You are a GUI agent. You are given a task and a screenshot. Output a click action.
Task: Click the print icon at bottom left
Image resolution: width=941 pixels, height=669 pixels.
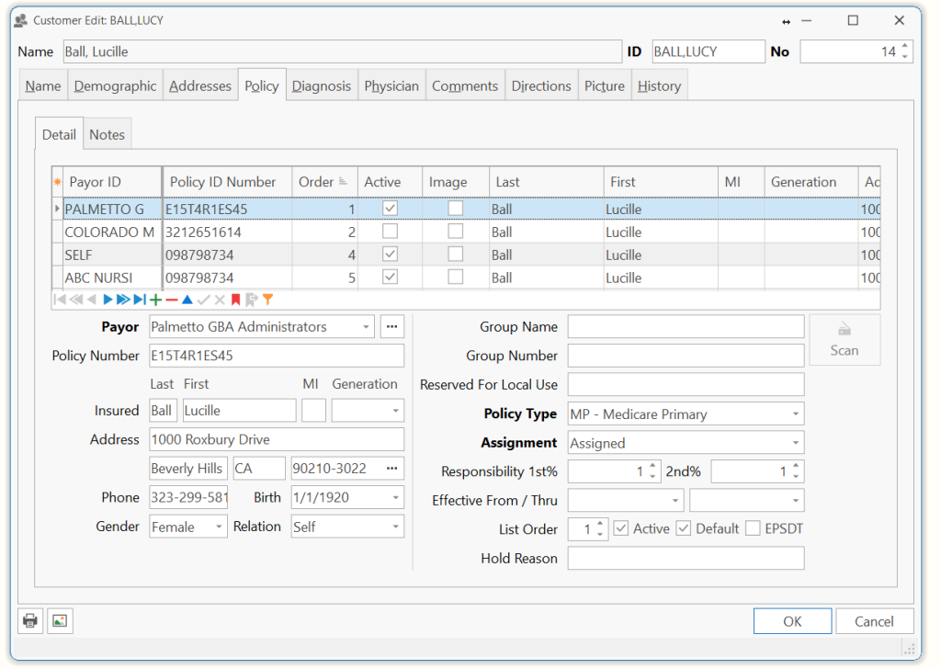coord(30,621)
